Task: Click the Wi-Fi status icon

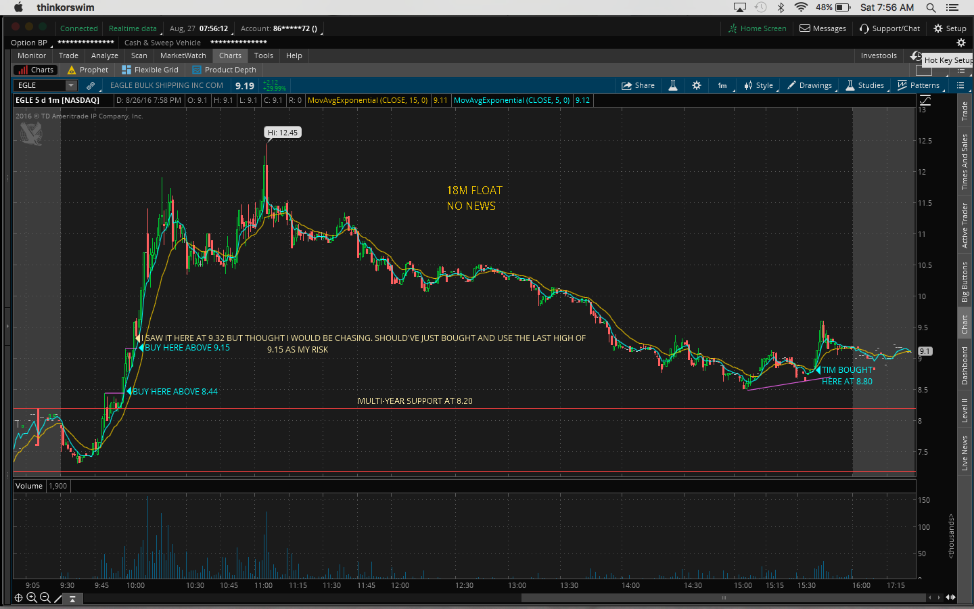Action: tap(801, 7)
